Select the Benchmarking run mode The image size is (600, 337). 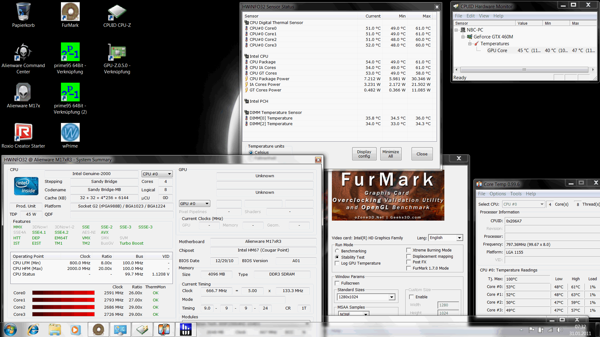point(337,251)
